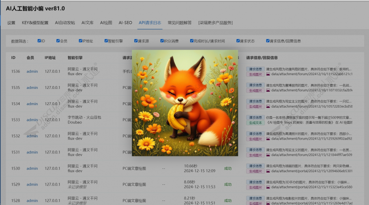The width and height of the screenshot is (369, 205).
Task: Select the AI绘图 tab
Action: click(x=106, y=23)
